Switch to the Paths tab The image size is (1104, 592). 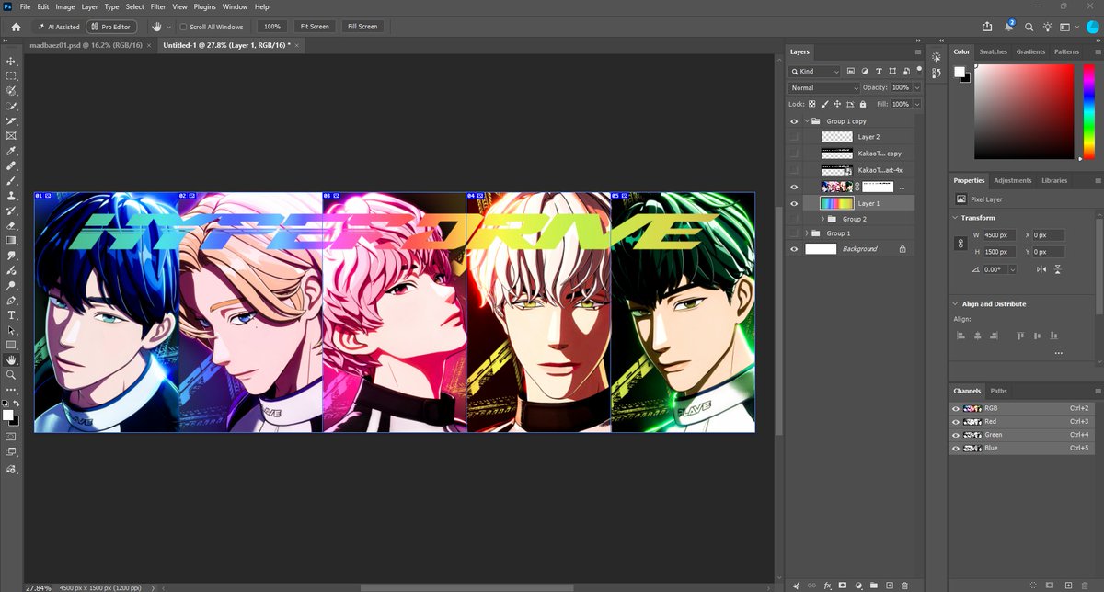pos(998,391)
